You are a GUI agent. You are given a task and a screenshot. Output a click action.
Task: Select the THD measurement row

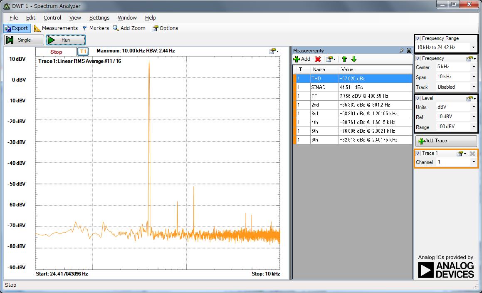(353, 79)
